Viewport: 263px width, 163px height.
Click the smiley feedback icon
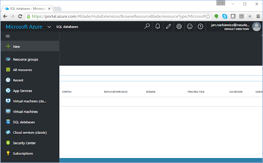[190, 26]
